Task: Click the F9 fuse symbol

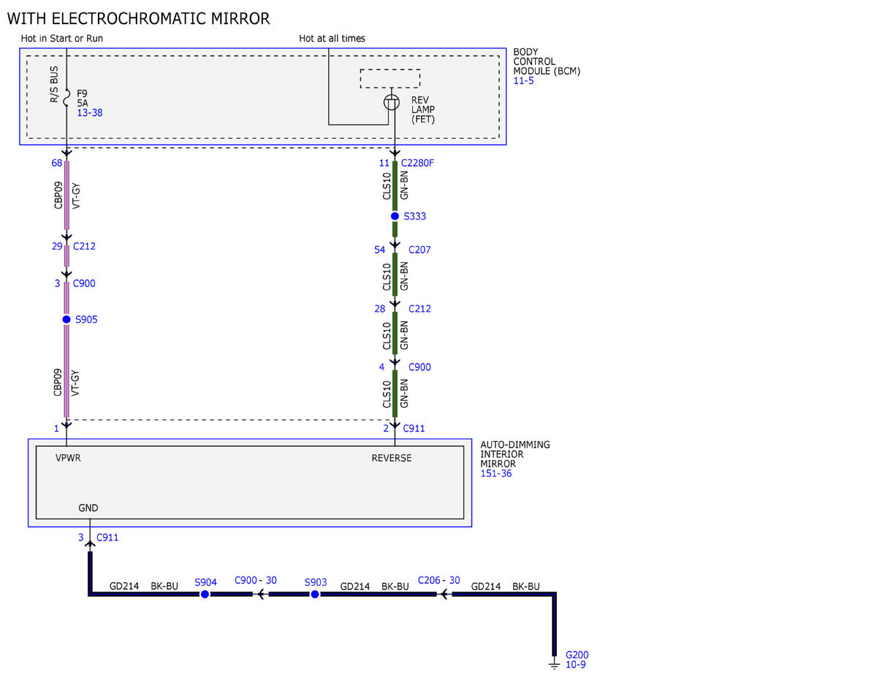Action: click(67, 95)
